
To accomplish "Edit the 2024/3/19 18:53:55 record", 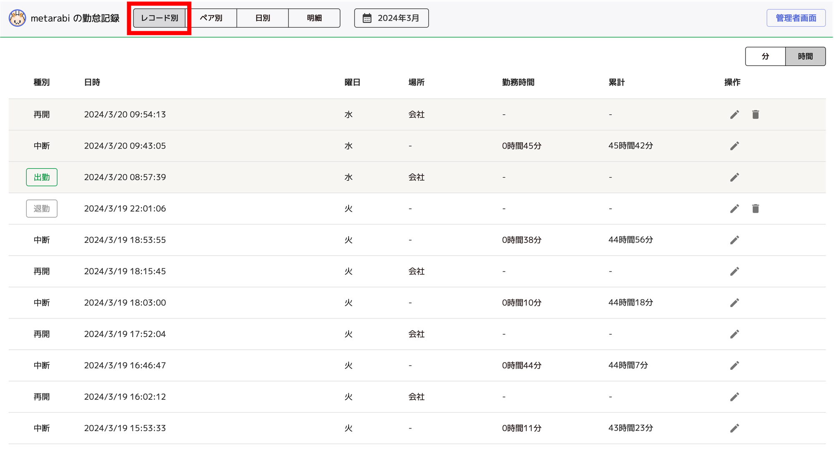I will click(734, 240).
